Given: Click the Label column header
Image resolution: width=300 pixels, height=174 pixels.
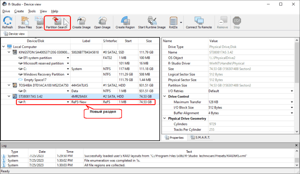Looking at the screenshot, I should pos(86,41).
